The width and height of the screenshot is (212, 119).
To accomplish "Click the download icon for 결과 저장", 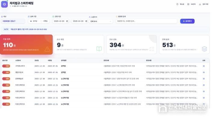I will 200,4.
